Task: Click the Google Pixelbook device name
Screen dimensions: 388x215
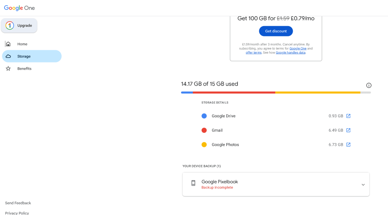Action: [x=219, y=182]
